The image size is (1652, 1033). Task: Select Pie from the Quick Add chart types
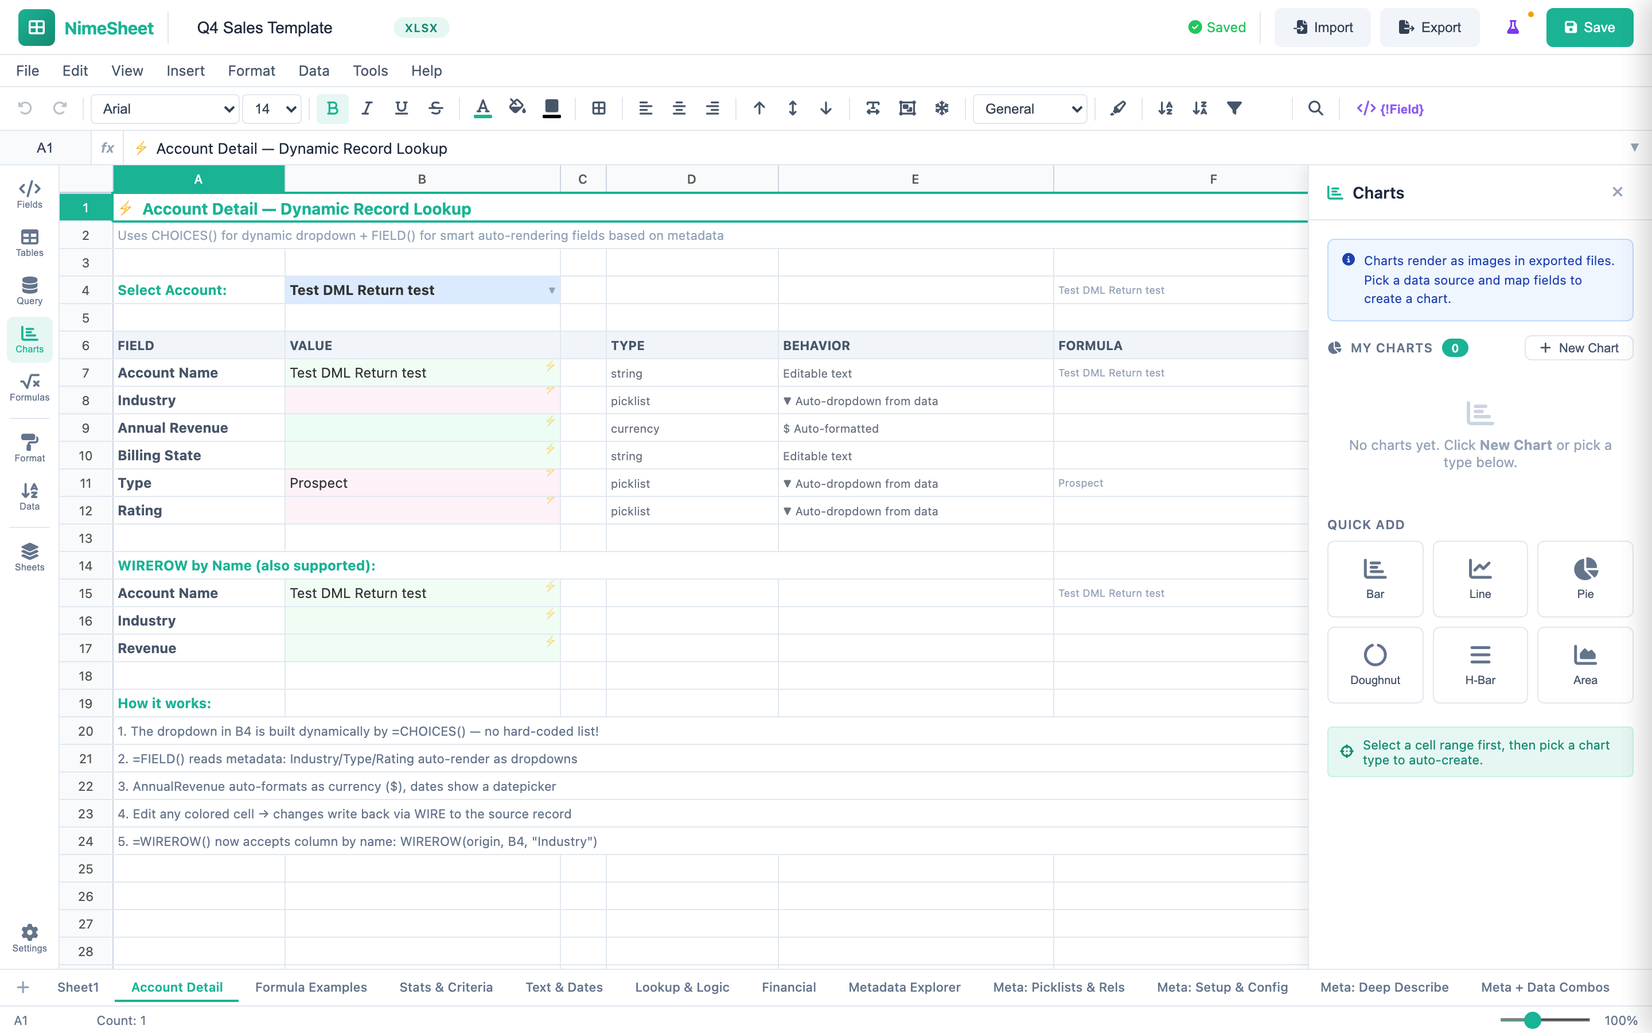1584,578
